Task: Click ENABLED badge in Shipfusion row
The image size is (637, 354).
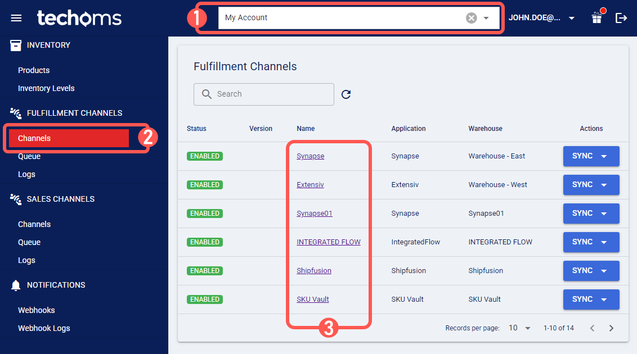Action: point(205,271)
